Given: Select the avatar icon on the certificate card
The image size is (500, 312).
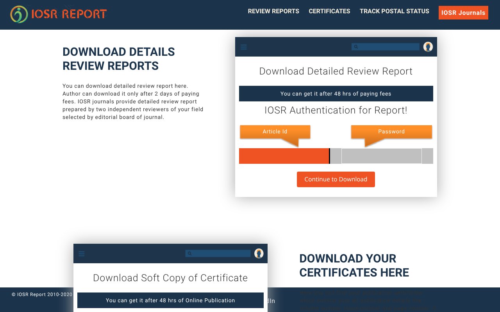Looking at the screenshot, I should click(258, 253).
